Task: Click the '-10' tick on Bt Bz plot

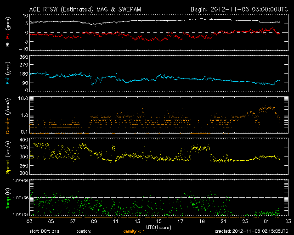Action: click(x=23, y=49)
